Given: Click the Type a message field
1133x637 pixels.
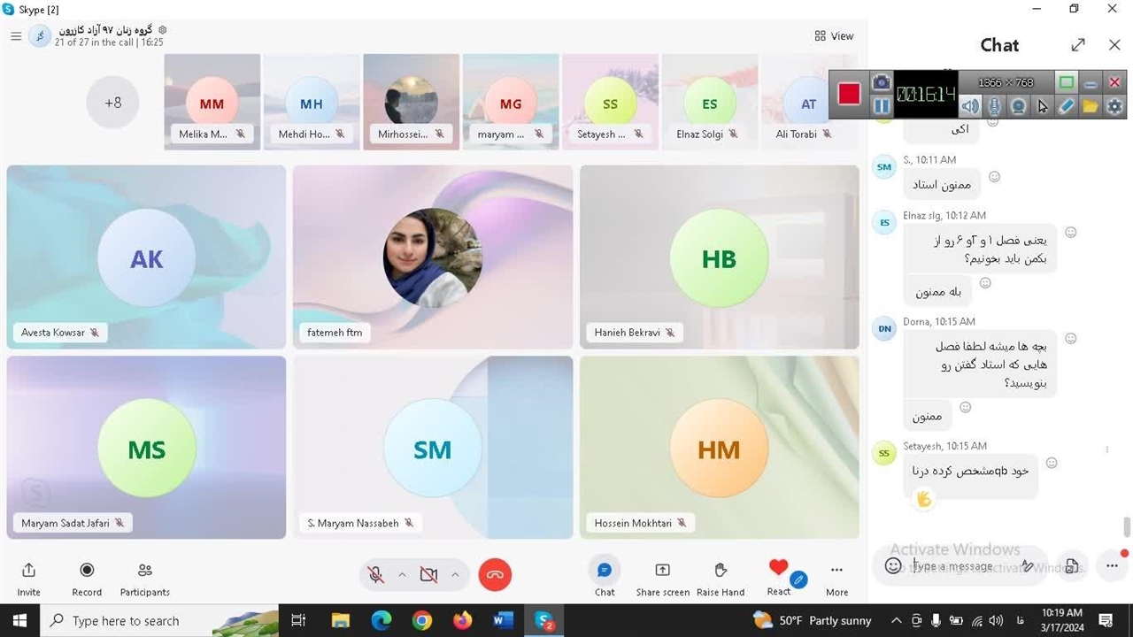Looking at the screenshot, I should 956,566.
